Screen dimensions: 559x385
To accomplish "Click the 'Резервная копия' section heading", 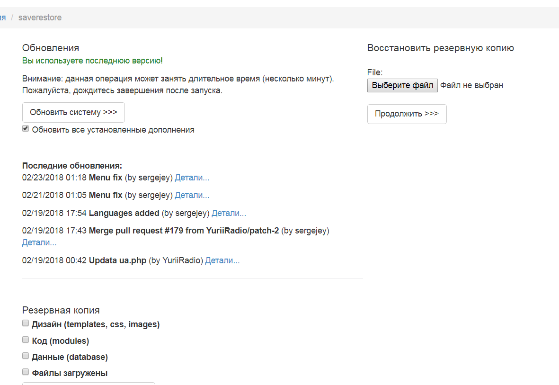I will point(61,311).
